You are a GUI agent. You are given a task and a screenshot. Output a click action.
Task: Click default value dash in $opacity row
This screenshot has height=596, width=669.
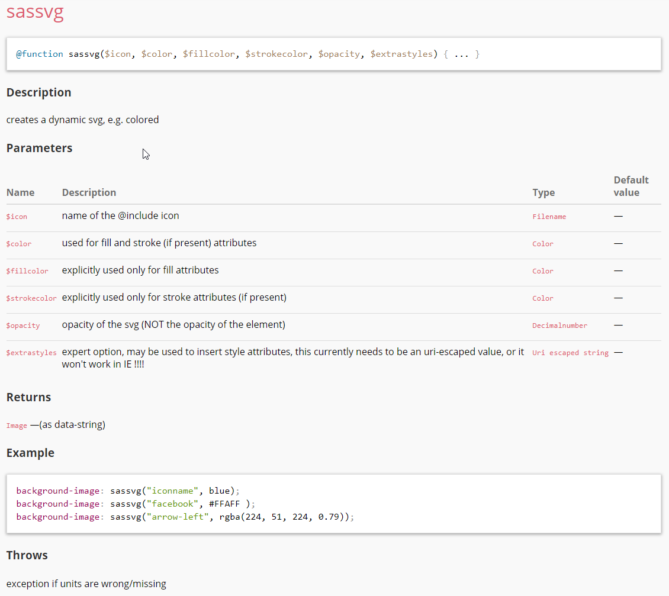618,325
